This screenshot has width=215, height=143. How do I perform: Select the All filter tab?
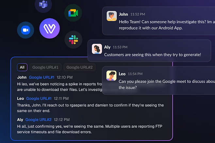(22, 67)
